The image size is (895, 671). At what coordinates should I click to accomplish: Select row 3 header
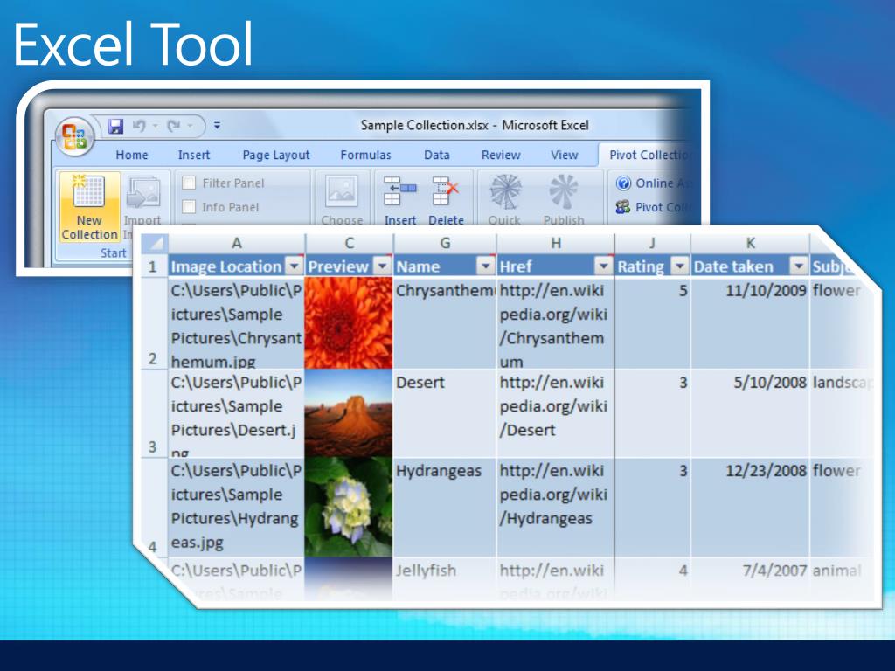[153, 413]
